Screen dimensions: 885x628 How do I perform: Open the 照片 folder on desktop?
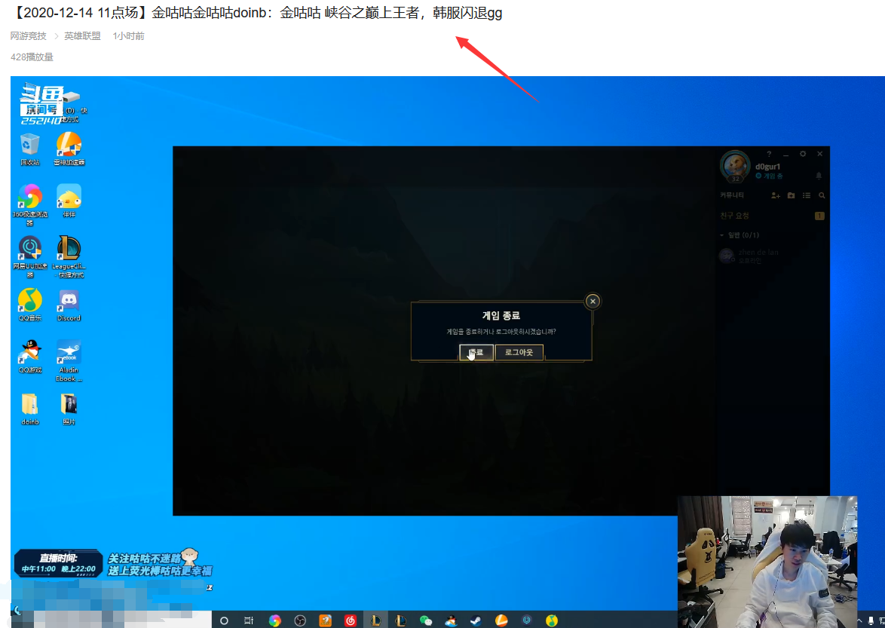click(x=69, y=409)
